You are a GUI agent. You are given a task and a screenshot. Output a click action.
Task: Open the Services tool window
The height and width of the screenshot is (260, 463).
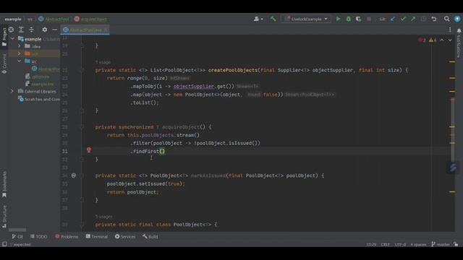125,236
